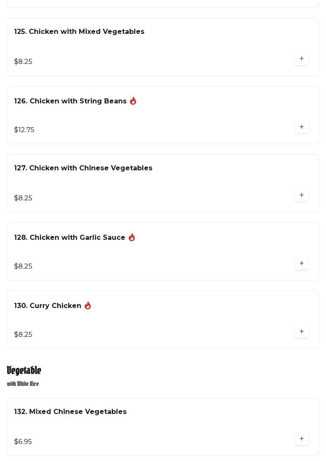The image size is (326, 461).
Task: Add Curry Chicken to the order
Action: click(301, 332)
